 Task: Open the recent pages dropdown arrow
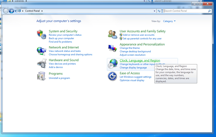(16, 11)
